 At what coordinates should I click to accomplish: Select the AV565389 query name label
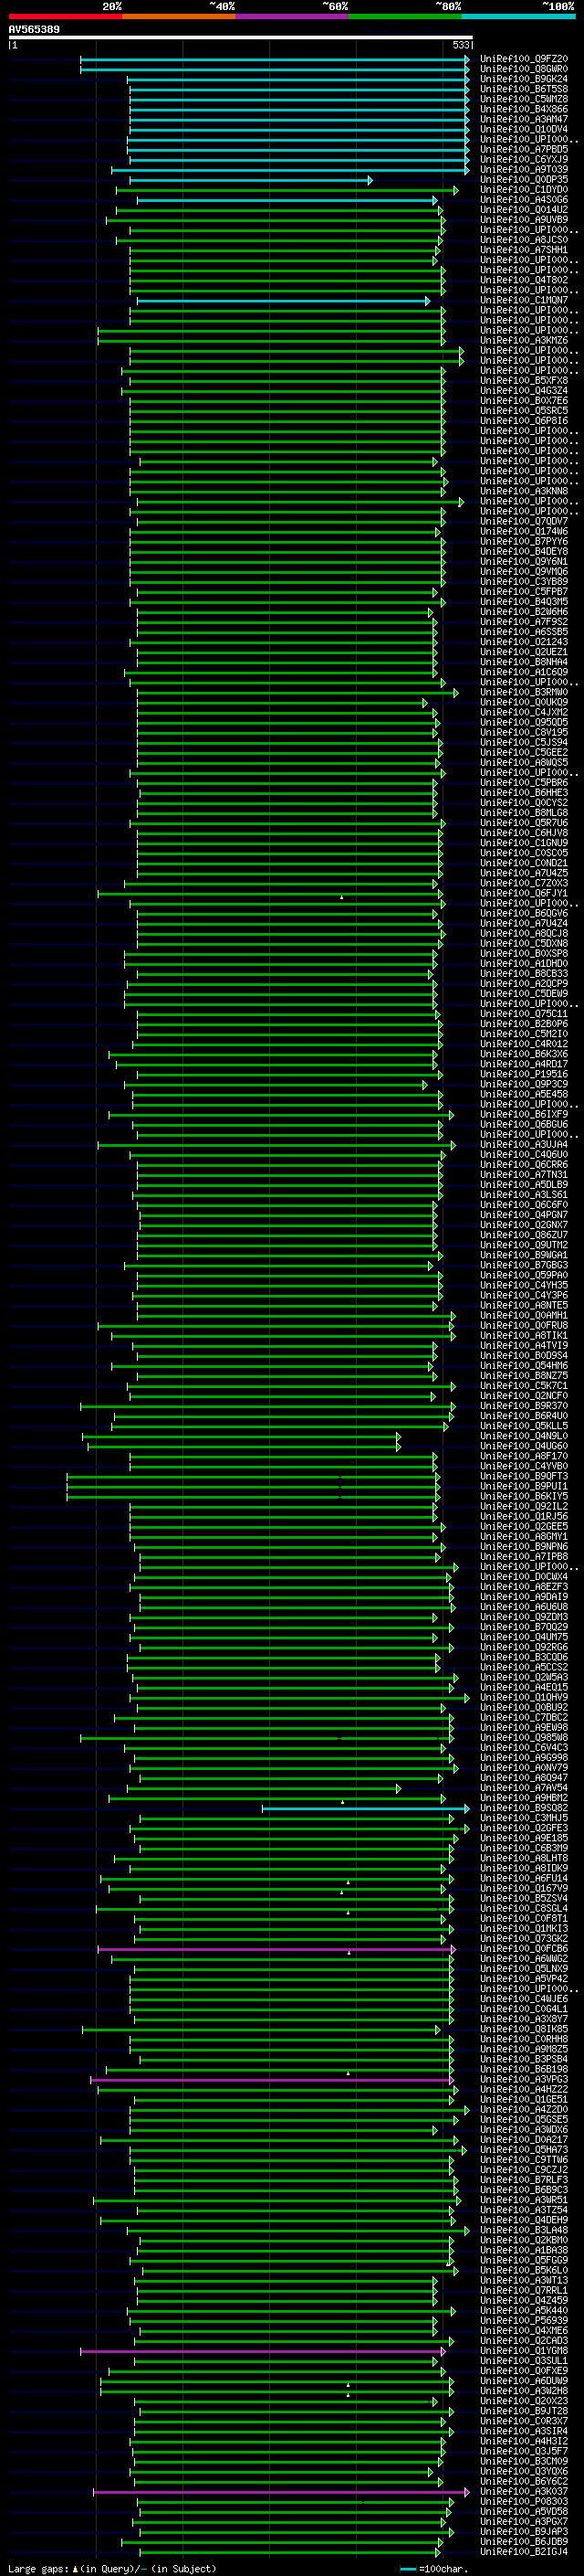pyautogui.click(x=34, y=30)
